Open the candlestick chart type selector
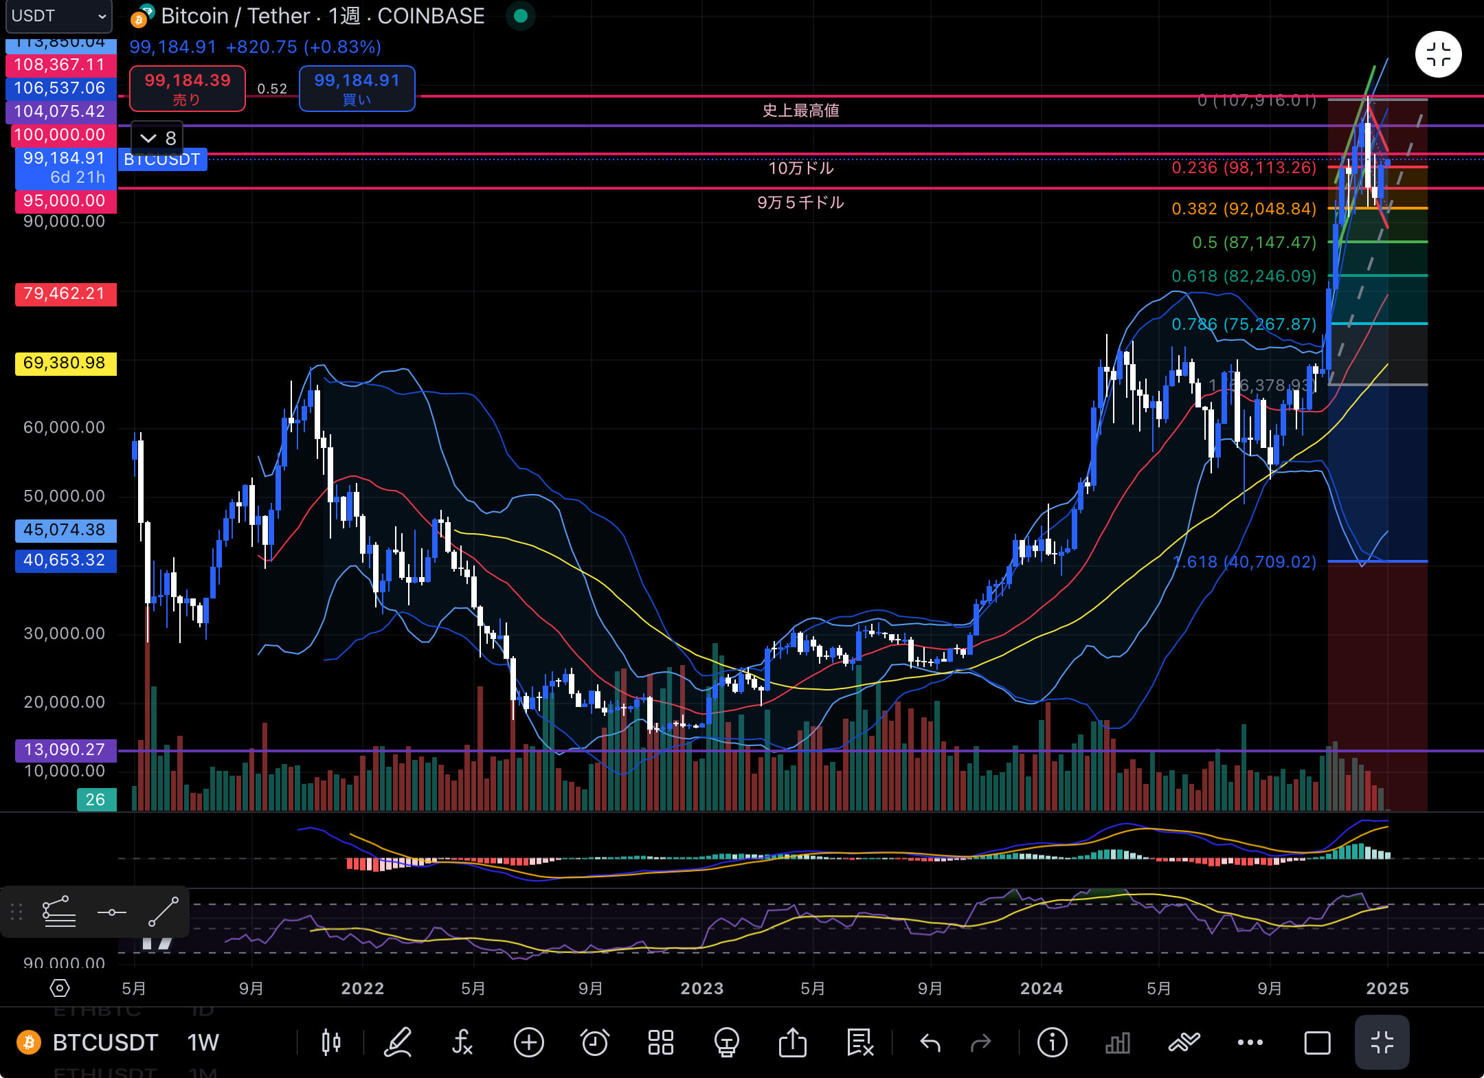This screenshot has width=1484, height=1078. [331, 1042]
